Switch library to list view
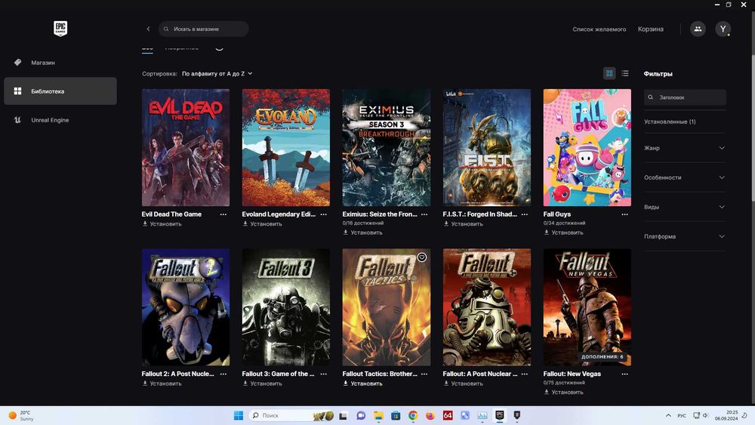 click(x=625, y=73)
